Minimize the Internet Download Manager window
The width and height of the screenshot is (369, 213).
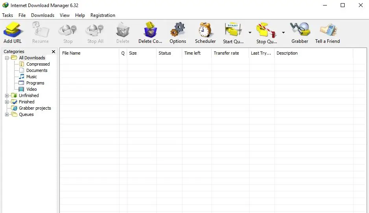[325, 5]
